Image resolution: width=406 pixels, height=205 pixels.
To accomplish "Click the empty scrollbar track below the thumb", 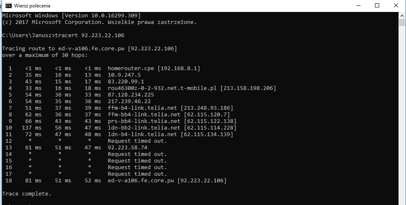I will [x=402, y=124].
